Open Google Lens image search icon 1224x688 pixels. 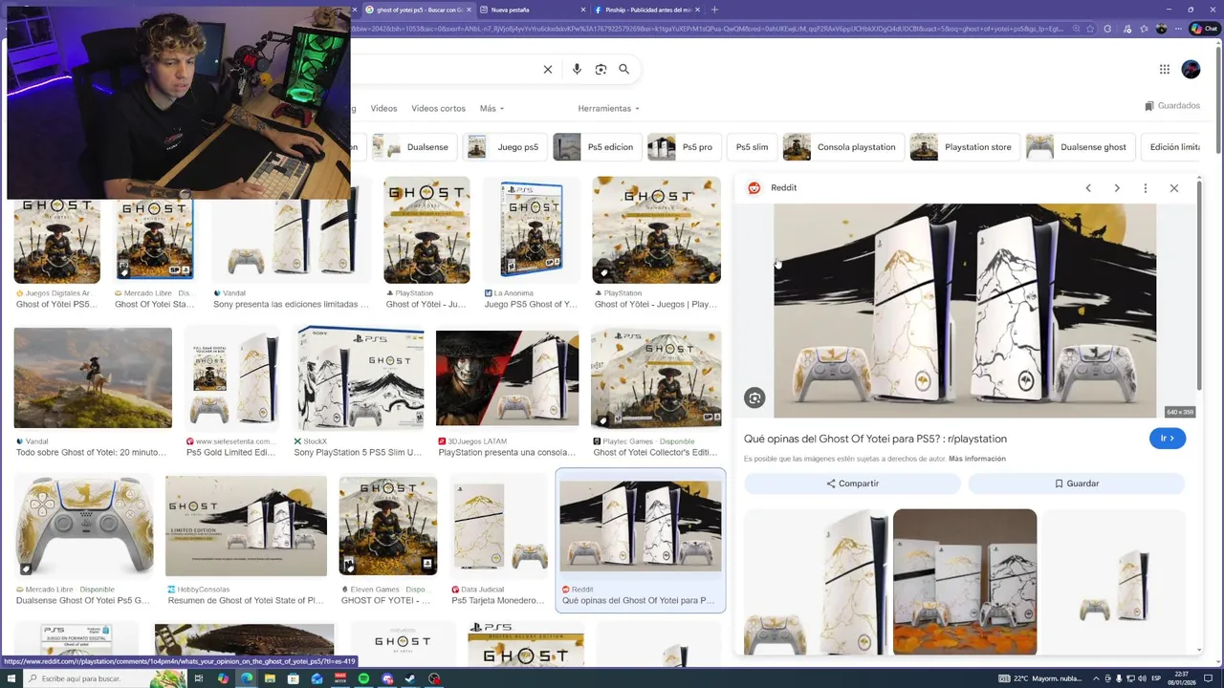[601, 69]
